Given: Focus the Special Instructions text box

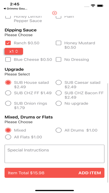Looking at the screenshot, I should pos(54,154).
